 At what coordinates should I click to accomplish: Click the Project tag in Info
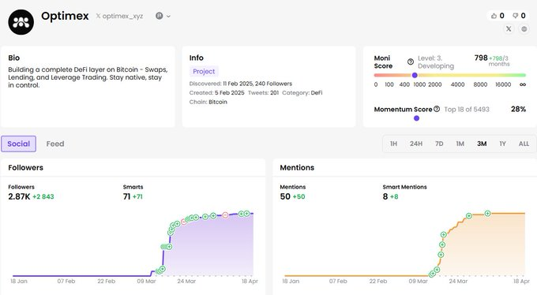tap(204, 71)
